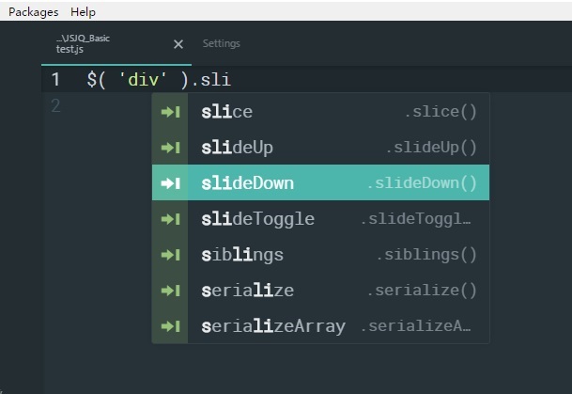Viewport: 572px width, 394px height.
Task: Click the snippet icon beside slideUp
Action: tap(170, 148)
